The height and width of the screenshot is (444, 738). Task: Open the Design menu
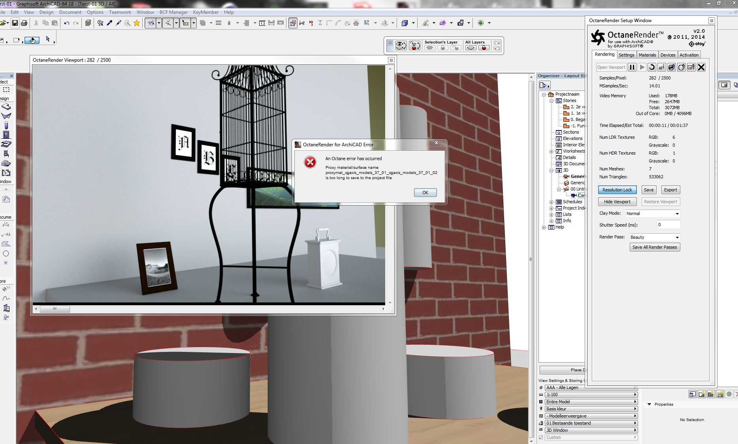tap(46, 12)
